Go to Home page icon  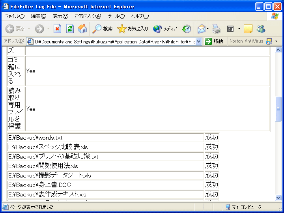coord(82,29)
